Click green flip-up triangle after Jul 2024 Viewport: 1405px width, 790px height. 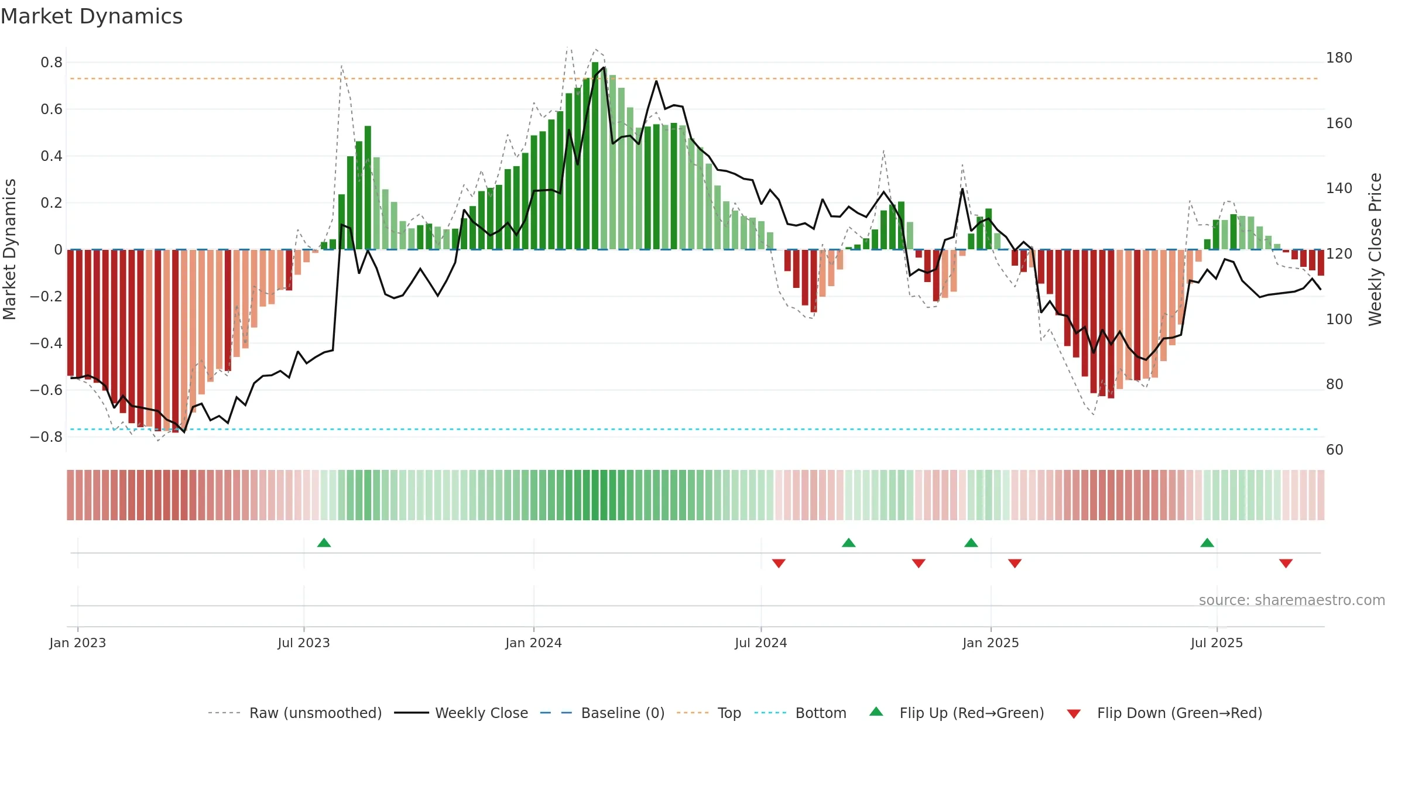(849, 542)
